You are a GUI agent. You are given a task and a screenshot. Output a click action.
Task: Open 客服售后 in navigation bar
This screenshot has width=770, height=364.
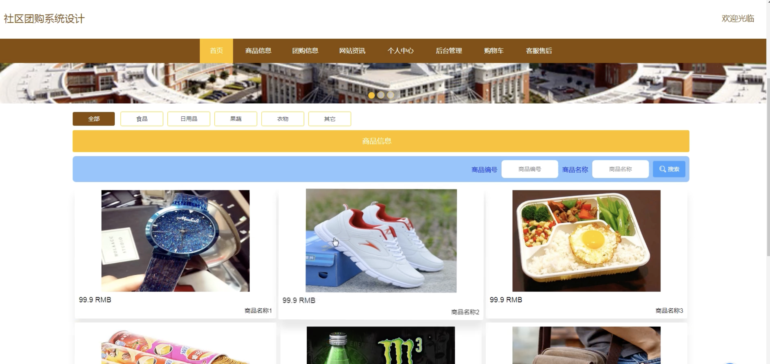tap(539, 51)
